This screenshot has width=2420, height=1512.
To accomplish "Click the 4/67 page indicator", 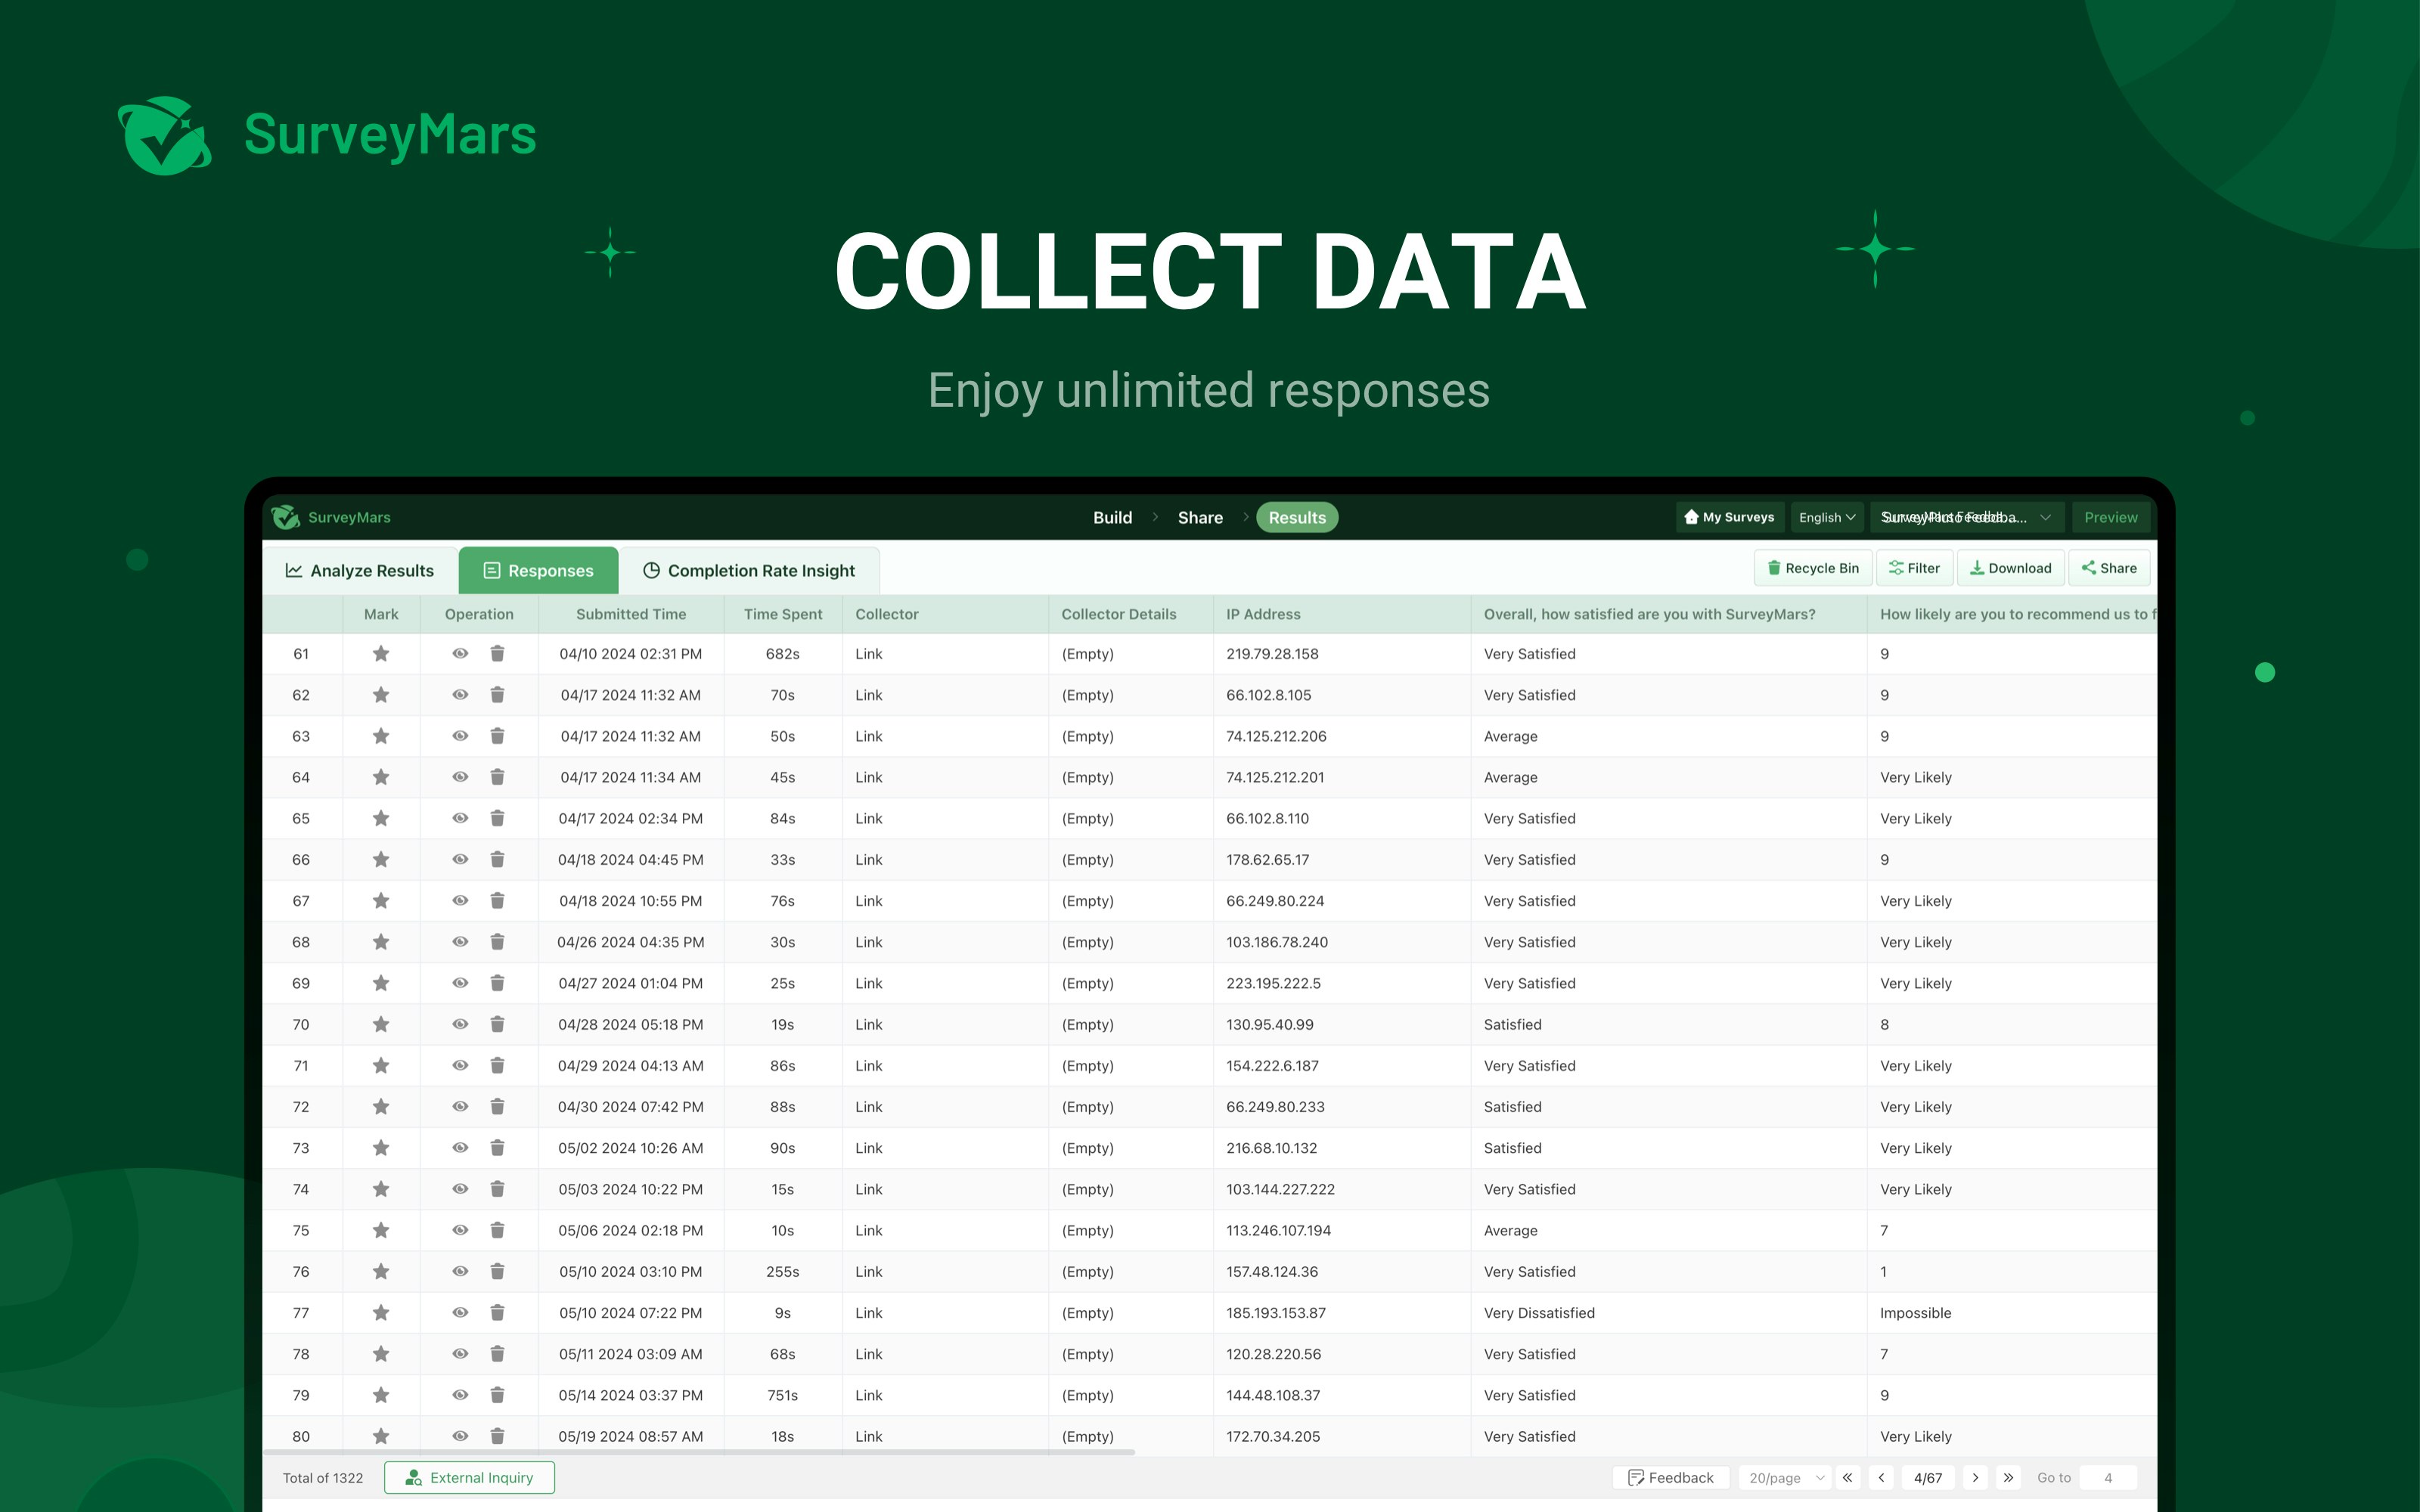I will 1928,1478.
